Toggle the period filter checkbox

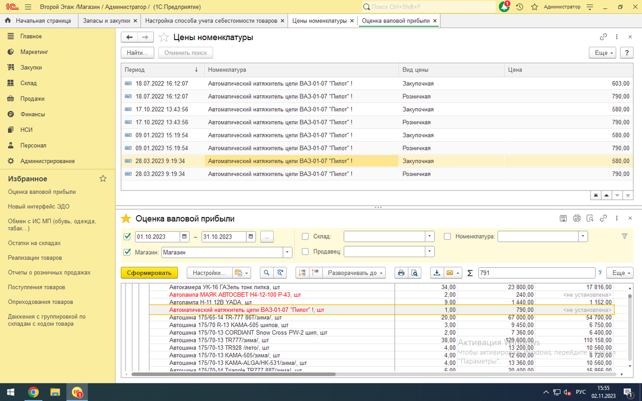point(127,237)
